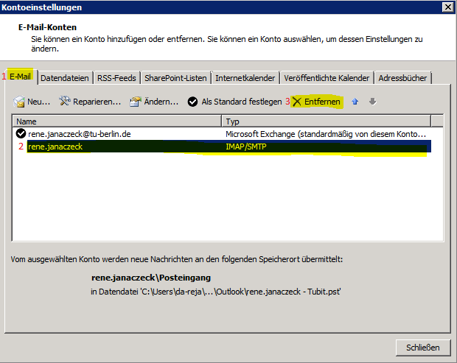The height and width of the screenshot is (363, 457).
Task: Open the Internetkalender tab
Action: click(245, 78)
